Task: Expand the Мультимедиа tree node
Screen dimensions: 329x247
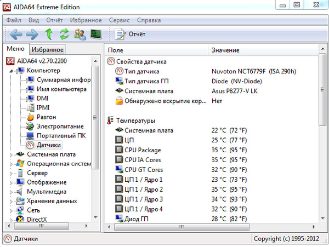Action: 11,192
